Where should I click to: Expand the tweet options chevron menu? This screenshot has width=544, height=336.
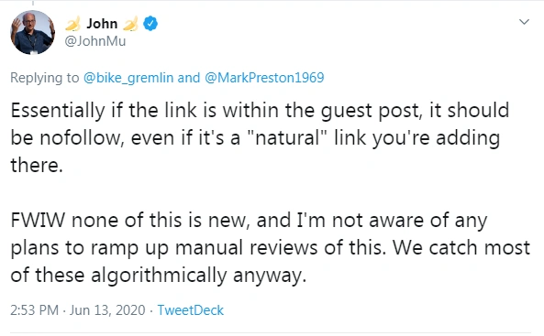(x=524, y=22)
